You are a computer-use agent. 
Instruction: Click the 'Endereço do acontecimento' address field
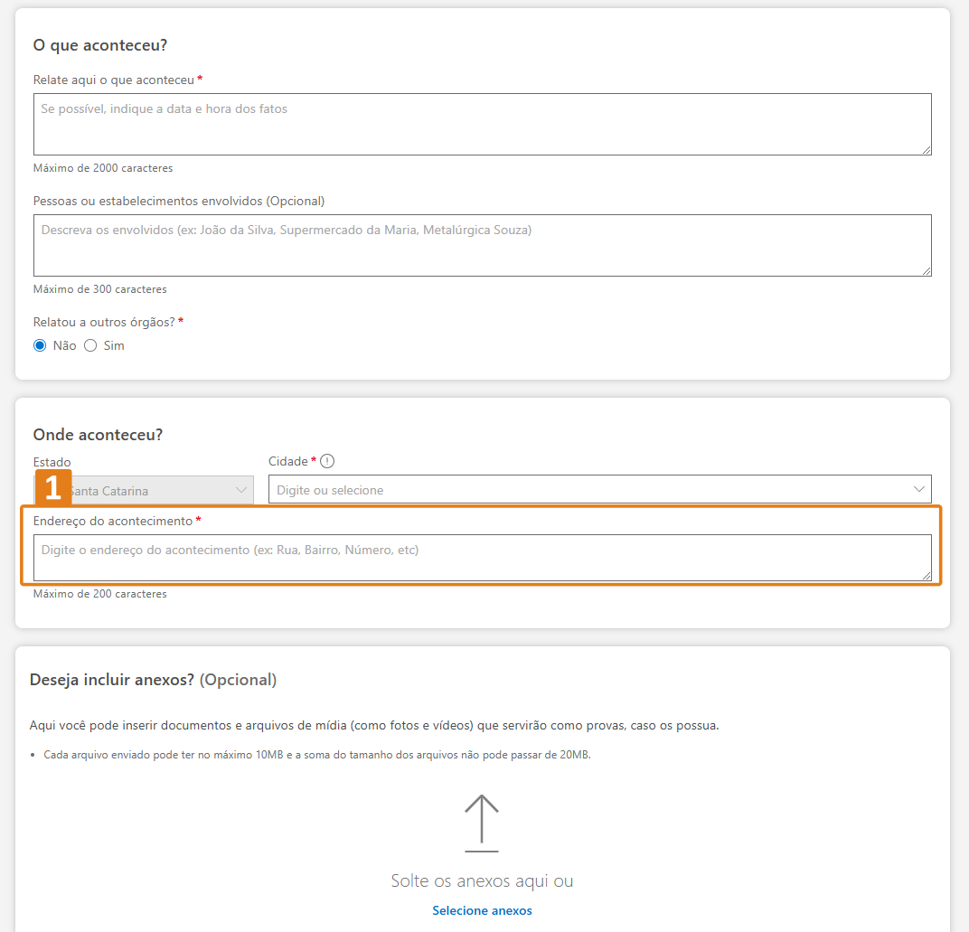point(482,558)
